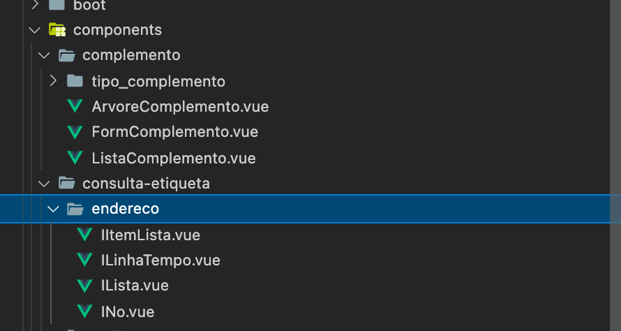Viewport: 621px width, 331px height.
Task: Click Vue icon beside ArvoreComplemento.vue
Action: [74, 107]
